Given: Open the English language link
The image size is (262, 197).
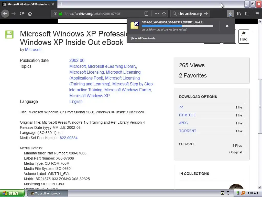Looking at the screenshot, I should pos(76,102).
